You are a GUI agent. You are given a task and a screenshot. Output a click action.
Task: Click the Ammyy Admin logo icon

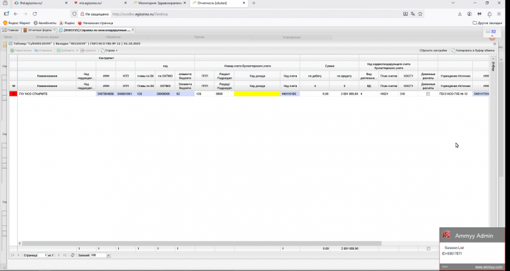click(448, 235)
